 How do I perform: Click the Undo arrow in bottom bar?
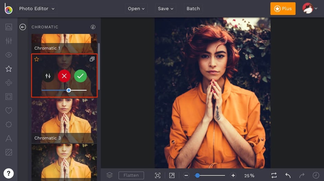point(288,176)
